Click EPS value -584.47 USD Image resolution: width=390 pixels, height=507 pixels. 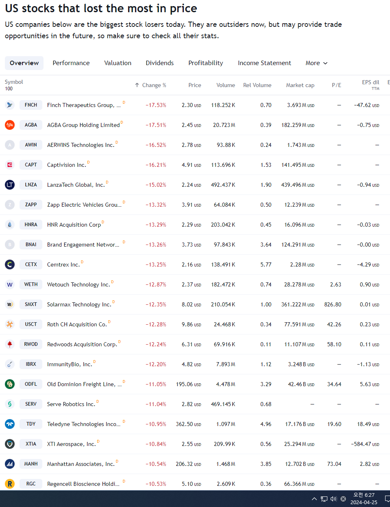[365, 444]
